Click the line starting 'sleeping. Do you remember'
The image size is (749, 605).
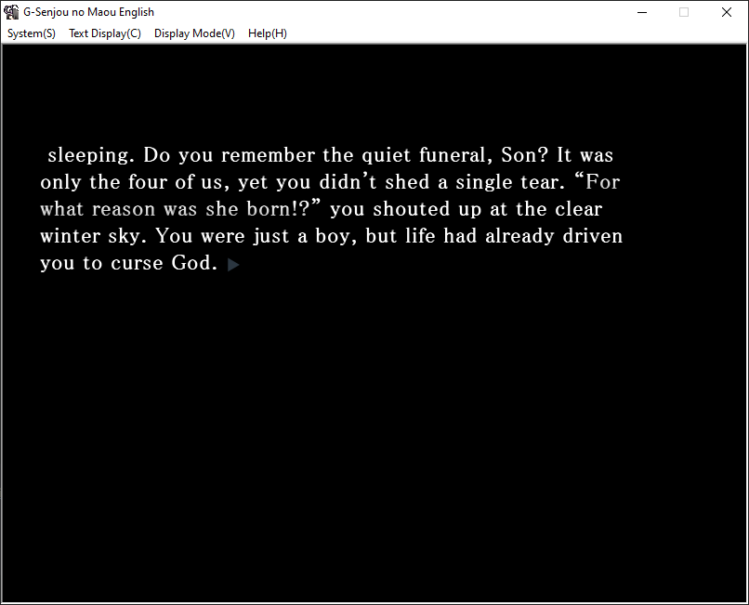[x=331, y=155]
